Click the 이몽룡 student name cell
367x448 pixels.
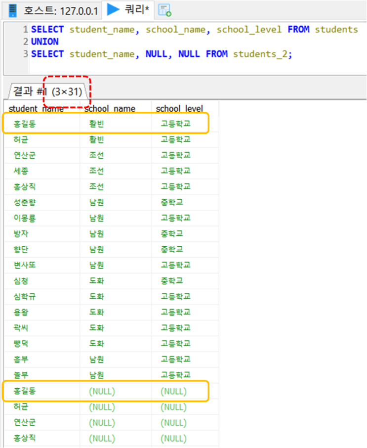pos(25,218)
